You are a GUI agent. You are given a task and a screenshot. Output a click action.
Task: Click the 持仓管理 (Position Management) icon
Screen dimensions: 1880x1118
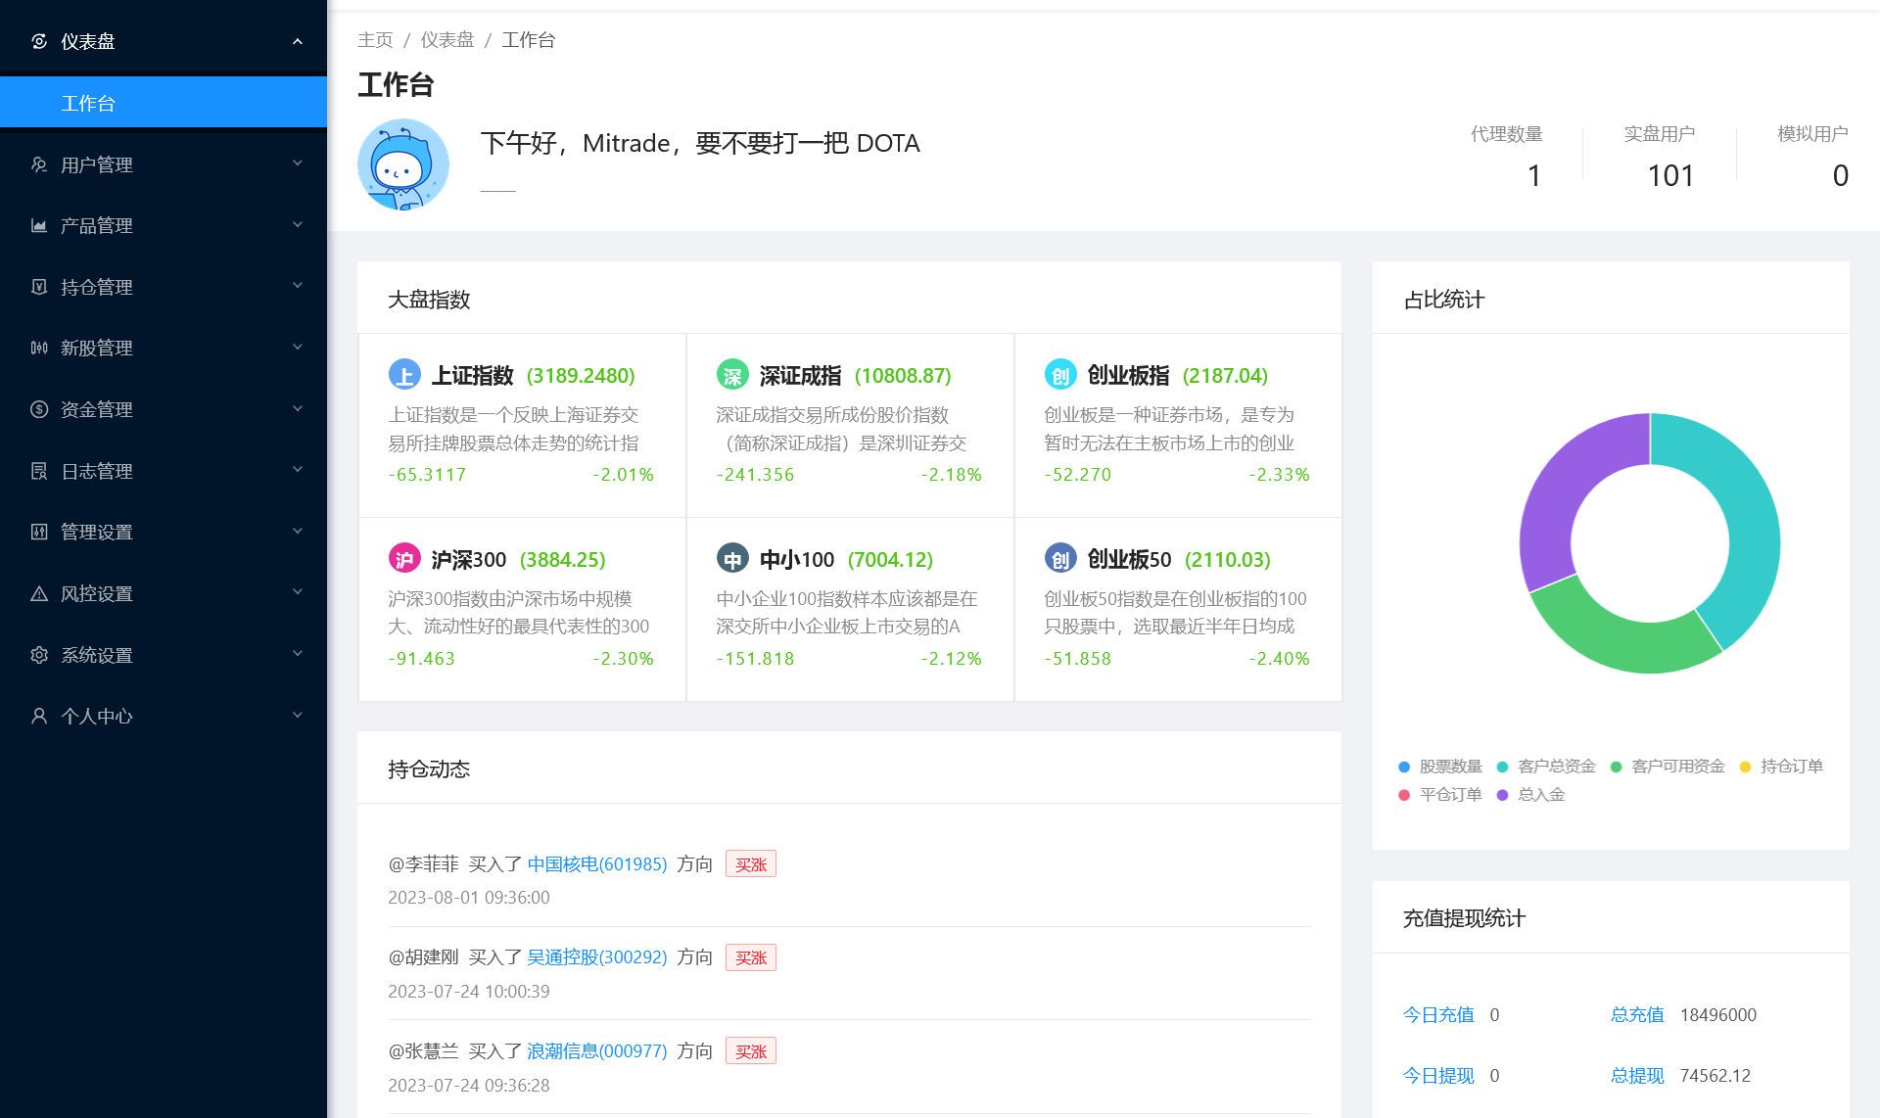pyautogui.click(x=39, y=286)
